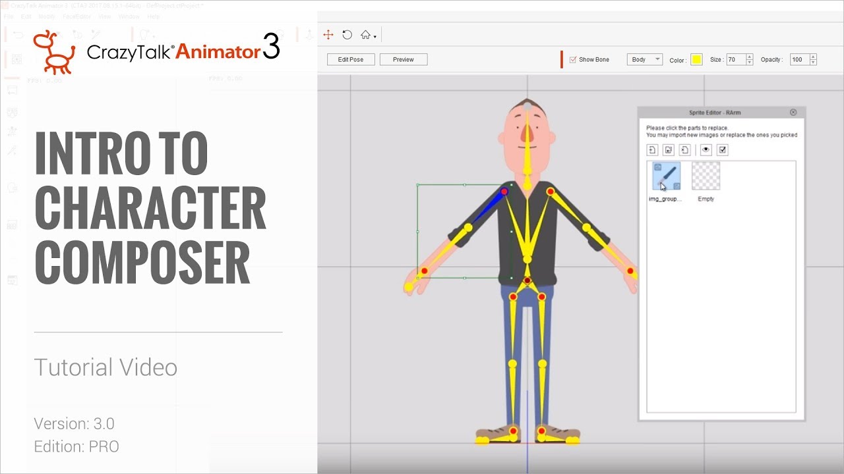Expand the arrow next to the Home icon
Image resolution: width=844 pixels, height=474 pixels.
(376, 36)
